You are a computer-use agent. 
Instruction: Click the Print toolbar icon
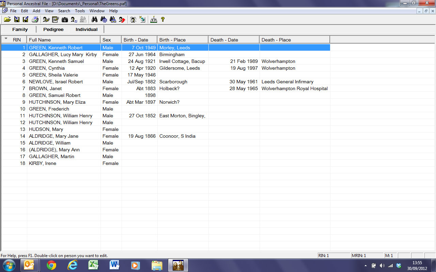pyautogui.click(x=35, y=20)
